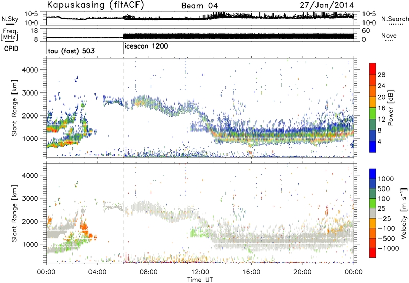409x283 pixels.
Task: Select the Slant Range [km] label of velocity panel
Action: click(x=14, y=213)
